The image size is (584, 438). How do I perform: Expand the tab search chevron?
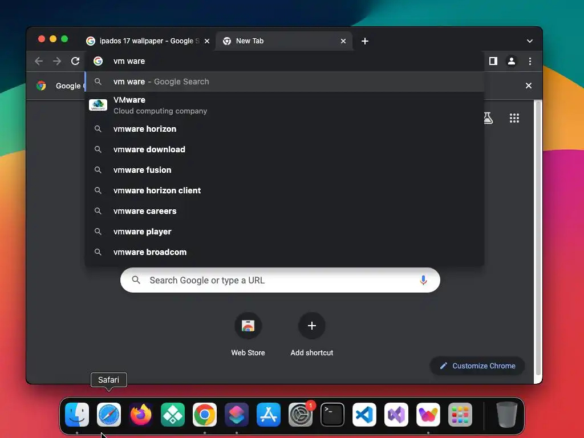click(530, 41)
